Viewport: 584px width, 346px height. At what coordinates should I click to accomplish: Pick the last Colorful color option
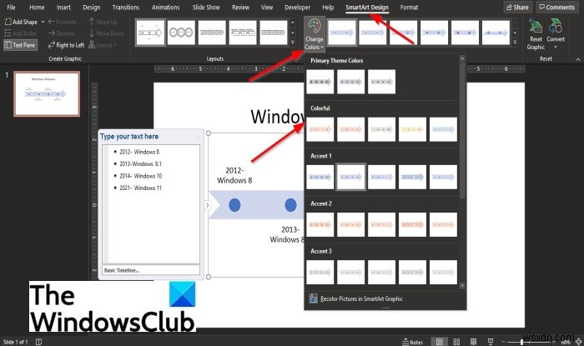[x=443, y=129]
